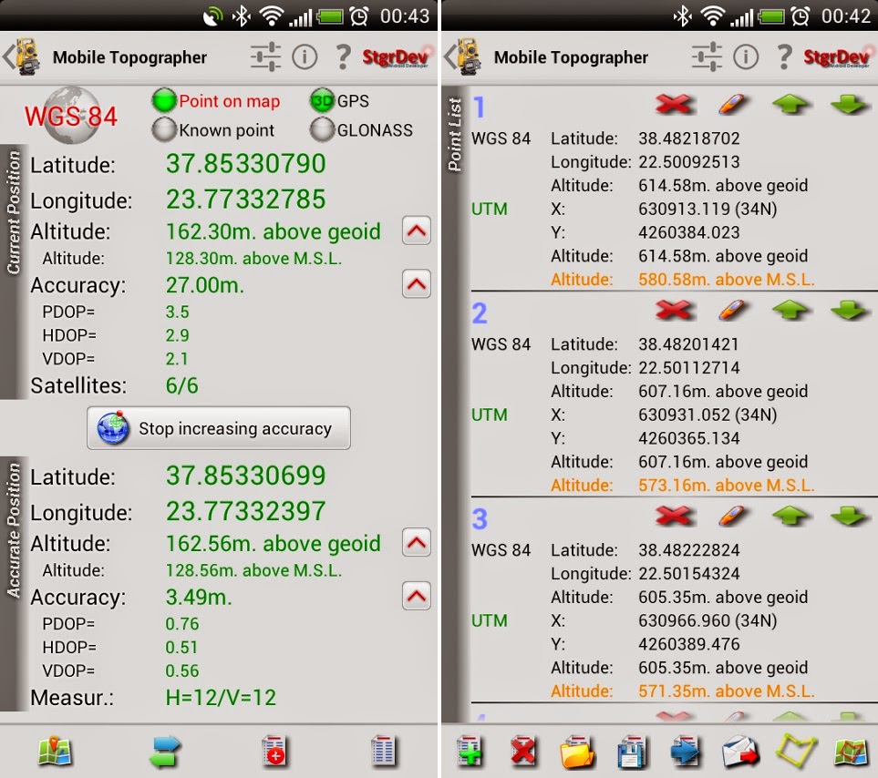Open coordinate conversion arrows icon
The image size is (878, 778).
164,752
